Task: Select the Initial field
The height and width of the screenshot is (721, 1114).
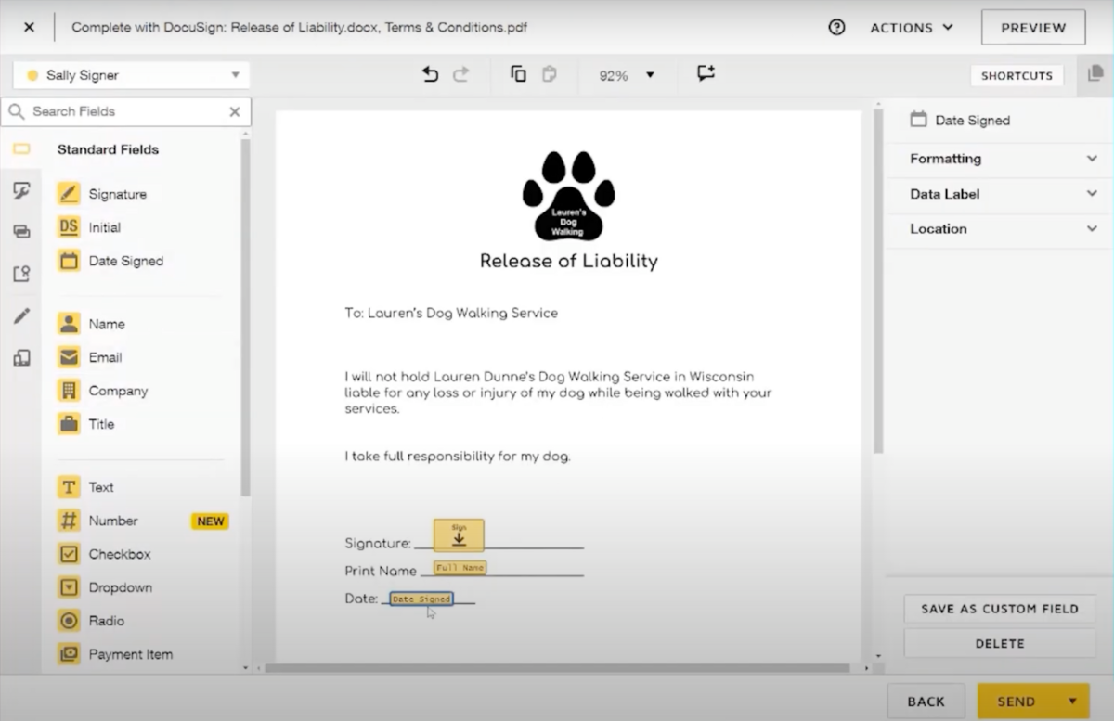Action: 90,227
